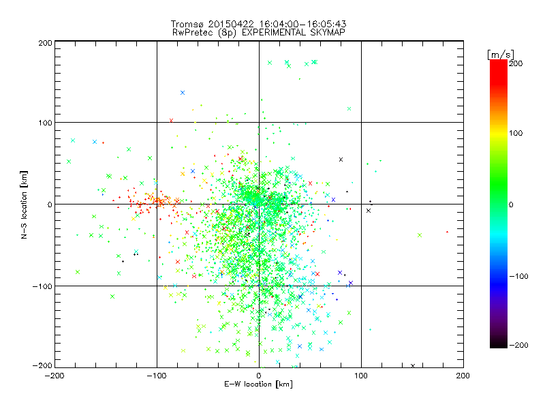Image resolution: width=545 pixels, height=409 pixels.
Task: Click the y-axis tick label '100'
Action: click(45, 123)
